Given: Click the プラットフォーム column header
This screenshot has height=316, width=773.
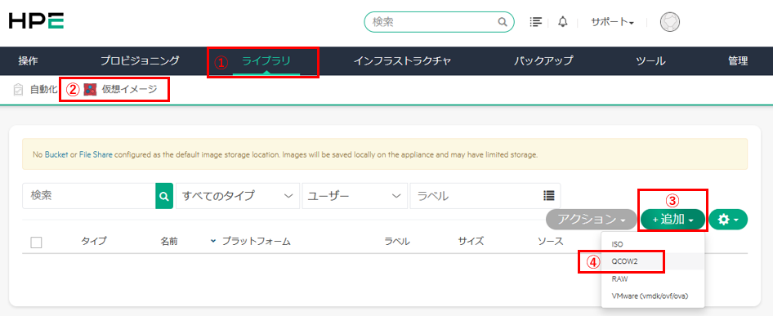Looking at the screenshot, I should (x=256, y=242).
